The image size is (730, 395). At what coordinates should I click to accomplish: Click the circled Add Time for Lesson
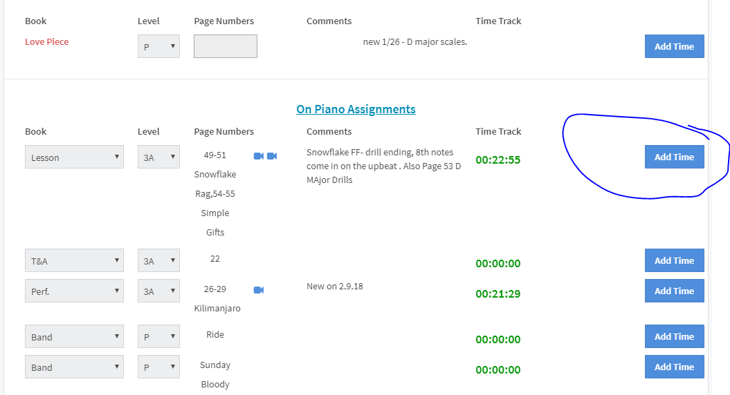(x=674, y=157)
